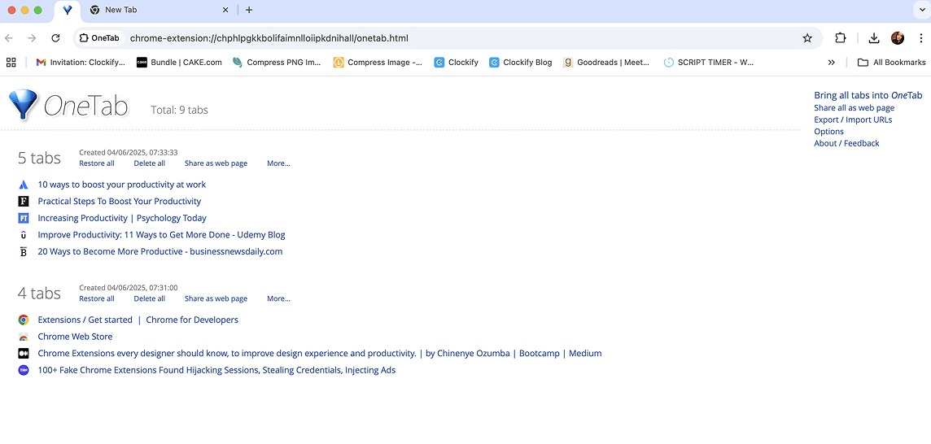Open About / Feedback link
The image size is (931, 444).
(x=846, y=144)
